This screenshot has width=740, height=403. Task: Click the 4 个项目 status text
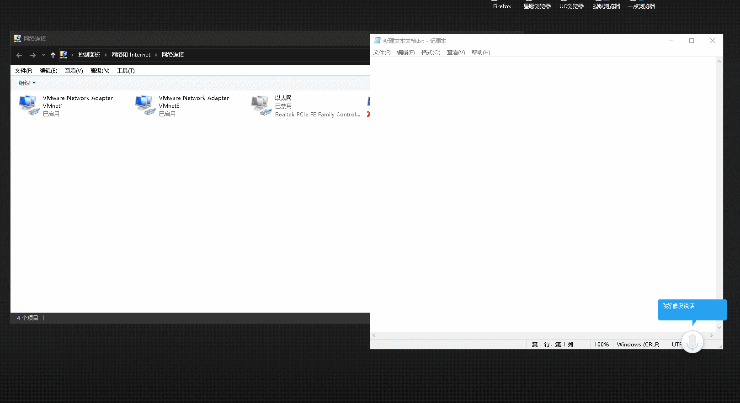point(27,318)
